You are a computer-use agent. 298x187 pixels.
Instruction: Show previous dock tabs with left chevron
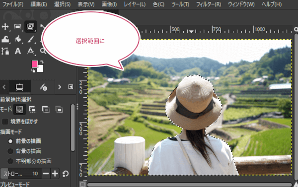coord(4,87)
